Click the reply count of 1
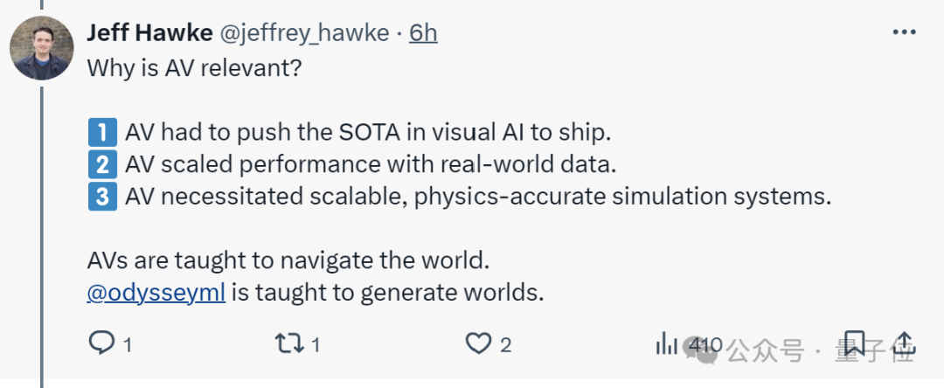 128,344
